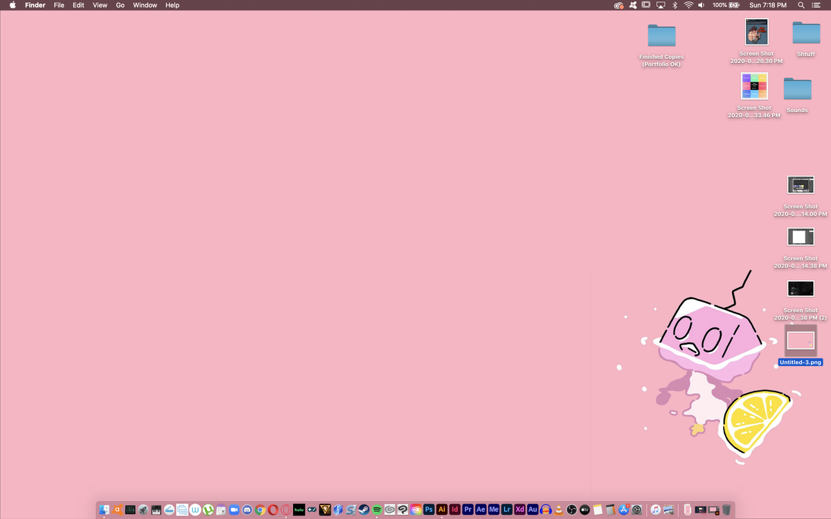Open Notification Center list icon
The width and height of the screenshot is (831, 519).
(816, 5)
